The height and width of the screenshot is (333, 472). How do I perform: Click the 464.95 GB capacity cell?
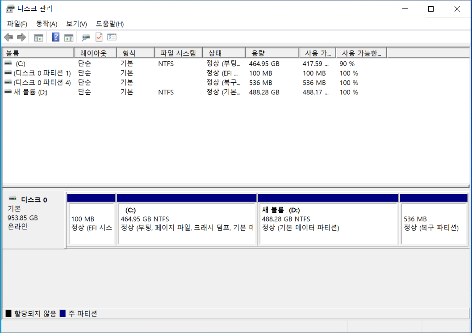click(264, 64)
